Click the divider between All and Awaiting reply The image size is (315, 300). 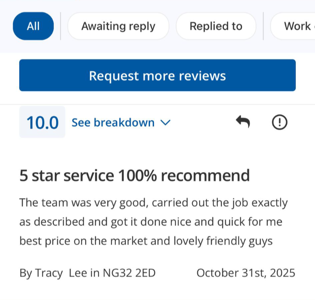click(x=60, y=26)
